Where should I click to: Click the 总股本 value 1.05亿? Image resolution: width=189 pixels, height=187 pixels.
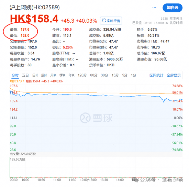click(x=108, y=53)
